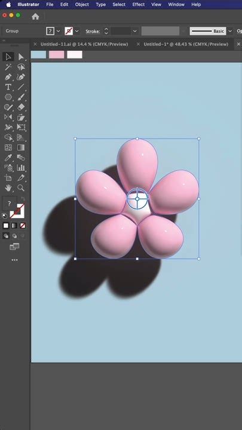242x430 pixels.
Task: Switch to the Untitled-11.ai document tab
Action: click(x=84, y=44)
